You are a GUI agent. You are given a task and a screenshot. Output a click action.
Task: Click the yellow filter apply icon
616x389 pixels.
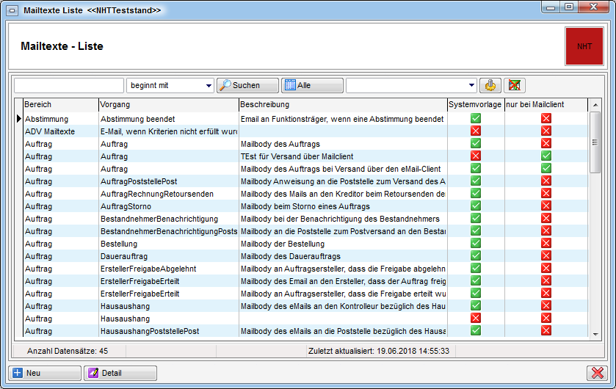490,85
